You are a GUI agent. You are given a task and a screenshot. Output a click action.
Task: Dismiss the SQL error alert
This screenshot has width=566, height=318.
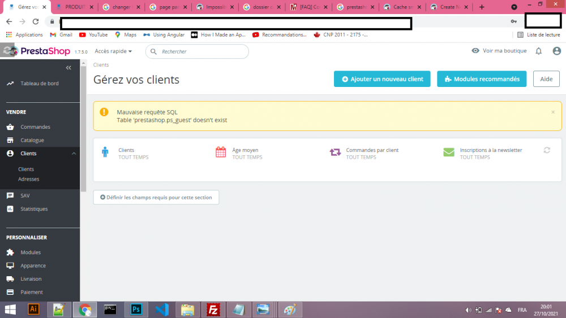coord(553,112)
